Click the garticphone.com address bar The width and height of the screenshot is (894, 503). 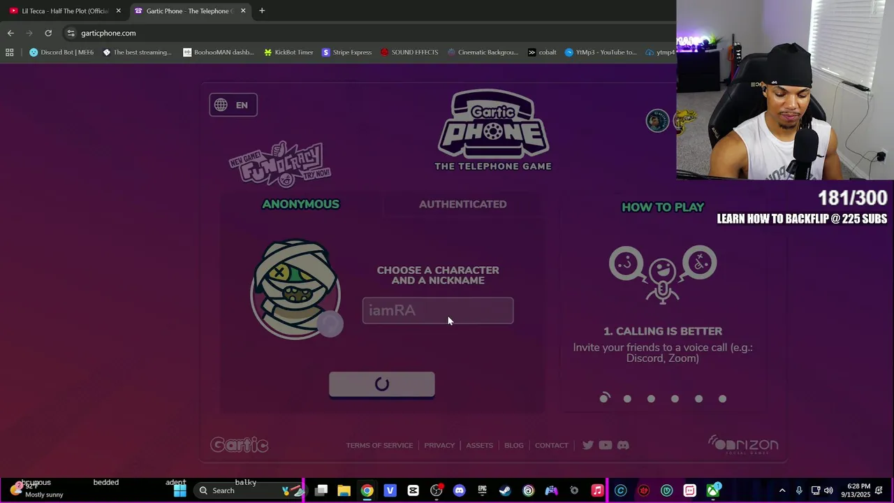click(370, 33)
